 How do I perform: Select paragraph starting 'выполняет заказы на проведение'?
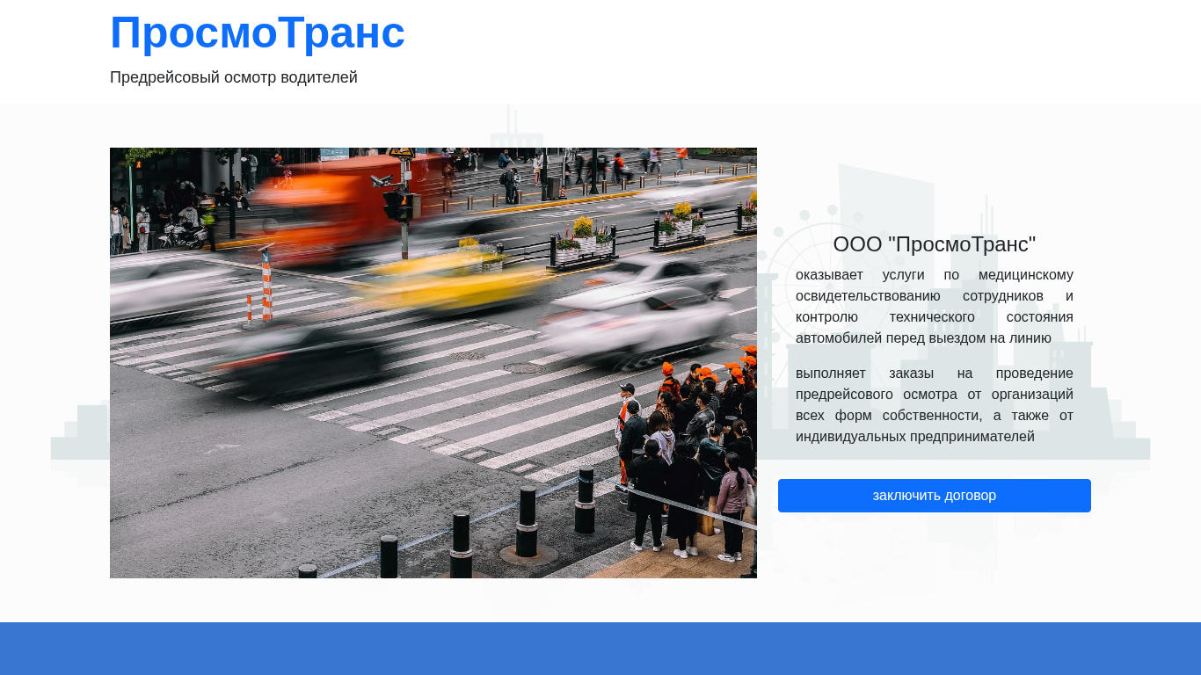pyautogui.click(x=935, y=404)
